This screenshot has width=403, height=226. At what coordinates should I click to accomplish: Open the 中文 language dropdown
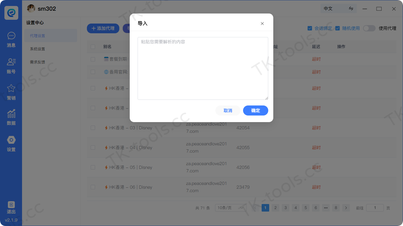point(338,9)
